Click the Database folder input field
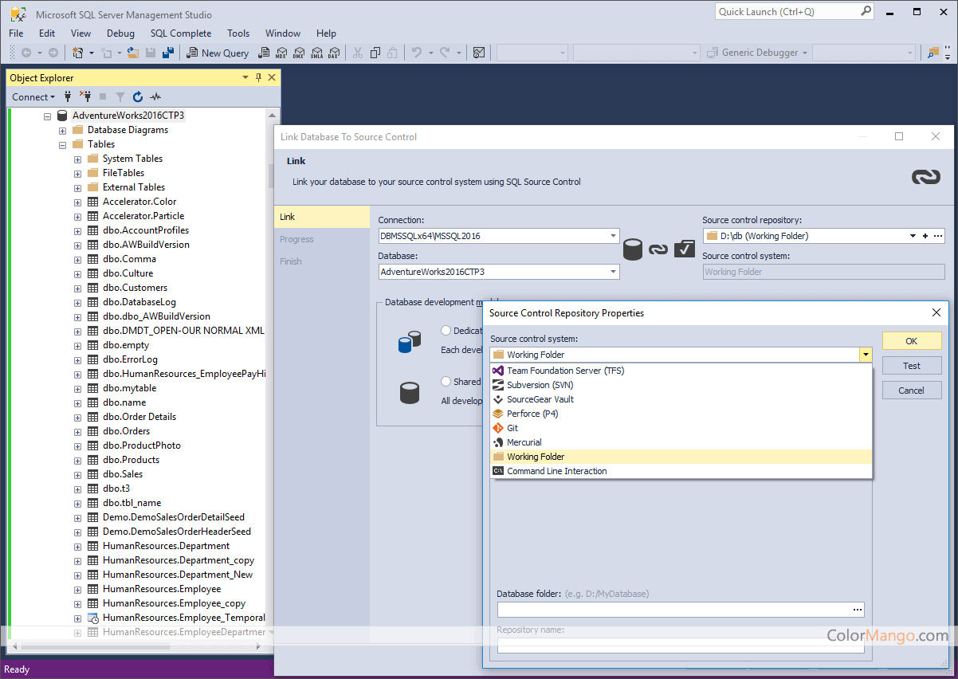Image resolution: width=958 pixels, height=679 pixels. coord(674,610)
